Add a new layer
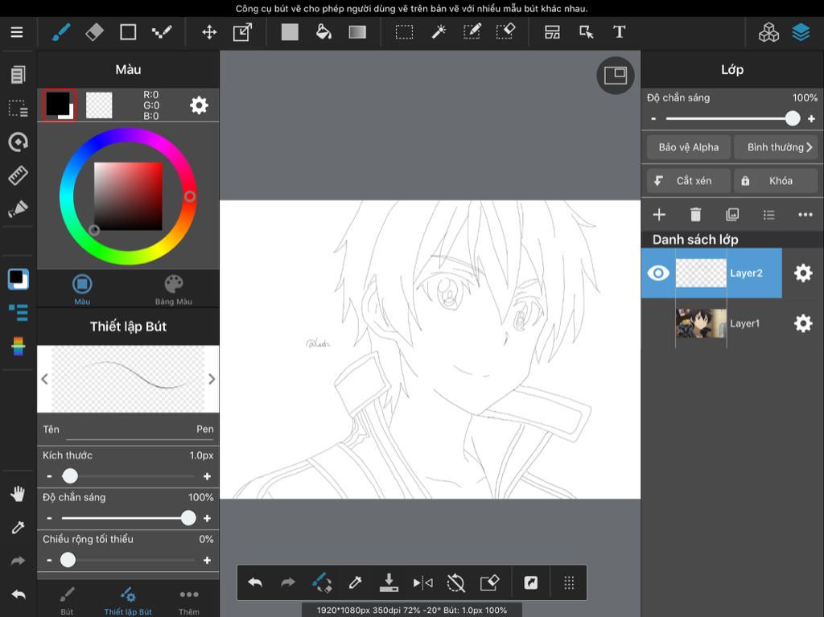The image size is (824, 617). tap(659, 215)
